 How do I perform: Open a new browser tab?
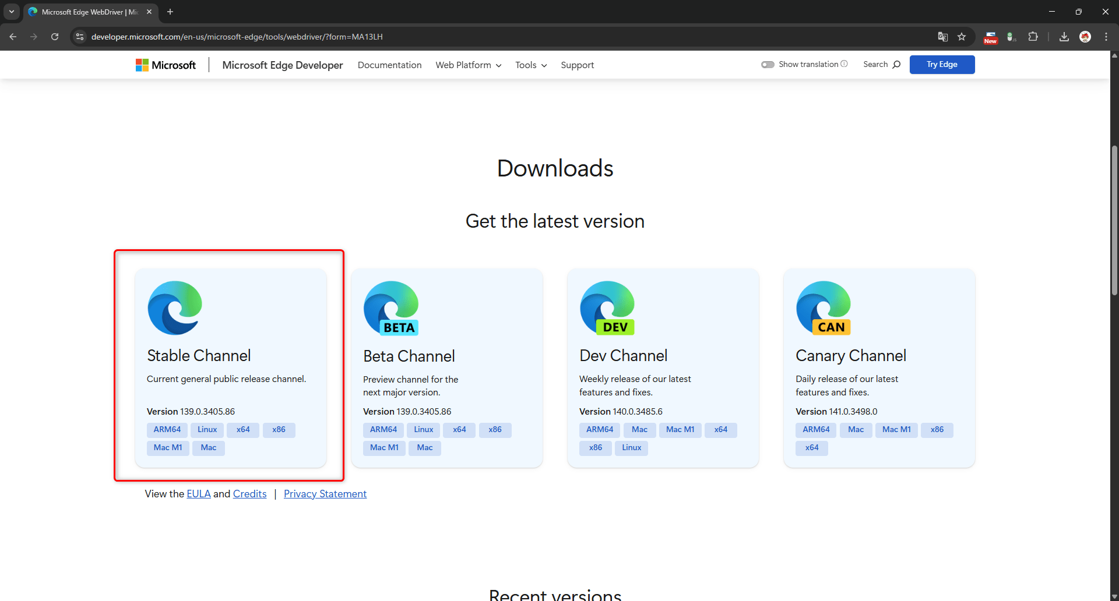(170, 12)
